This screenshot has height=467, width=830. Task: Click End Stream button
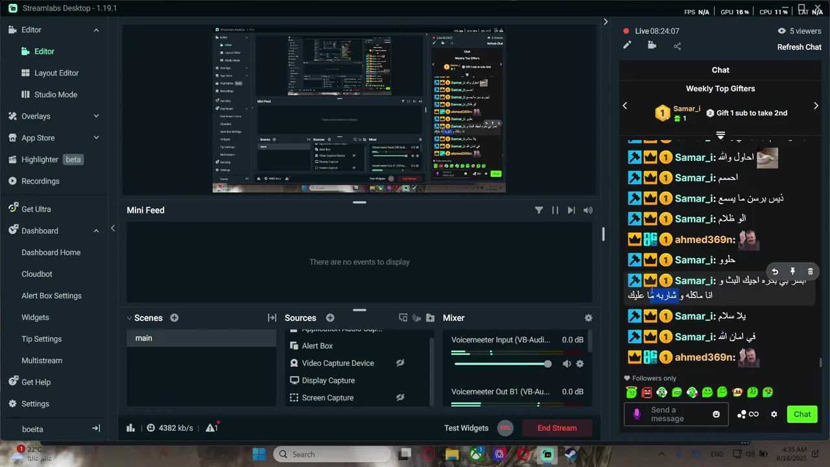tap(556, 428)
